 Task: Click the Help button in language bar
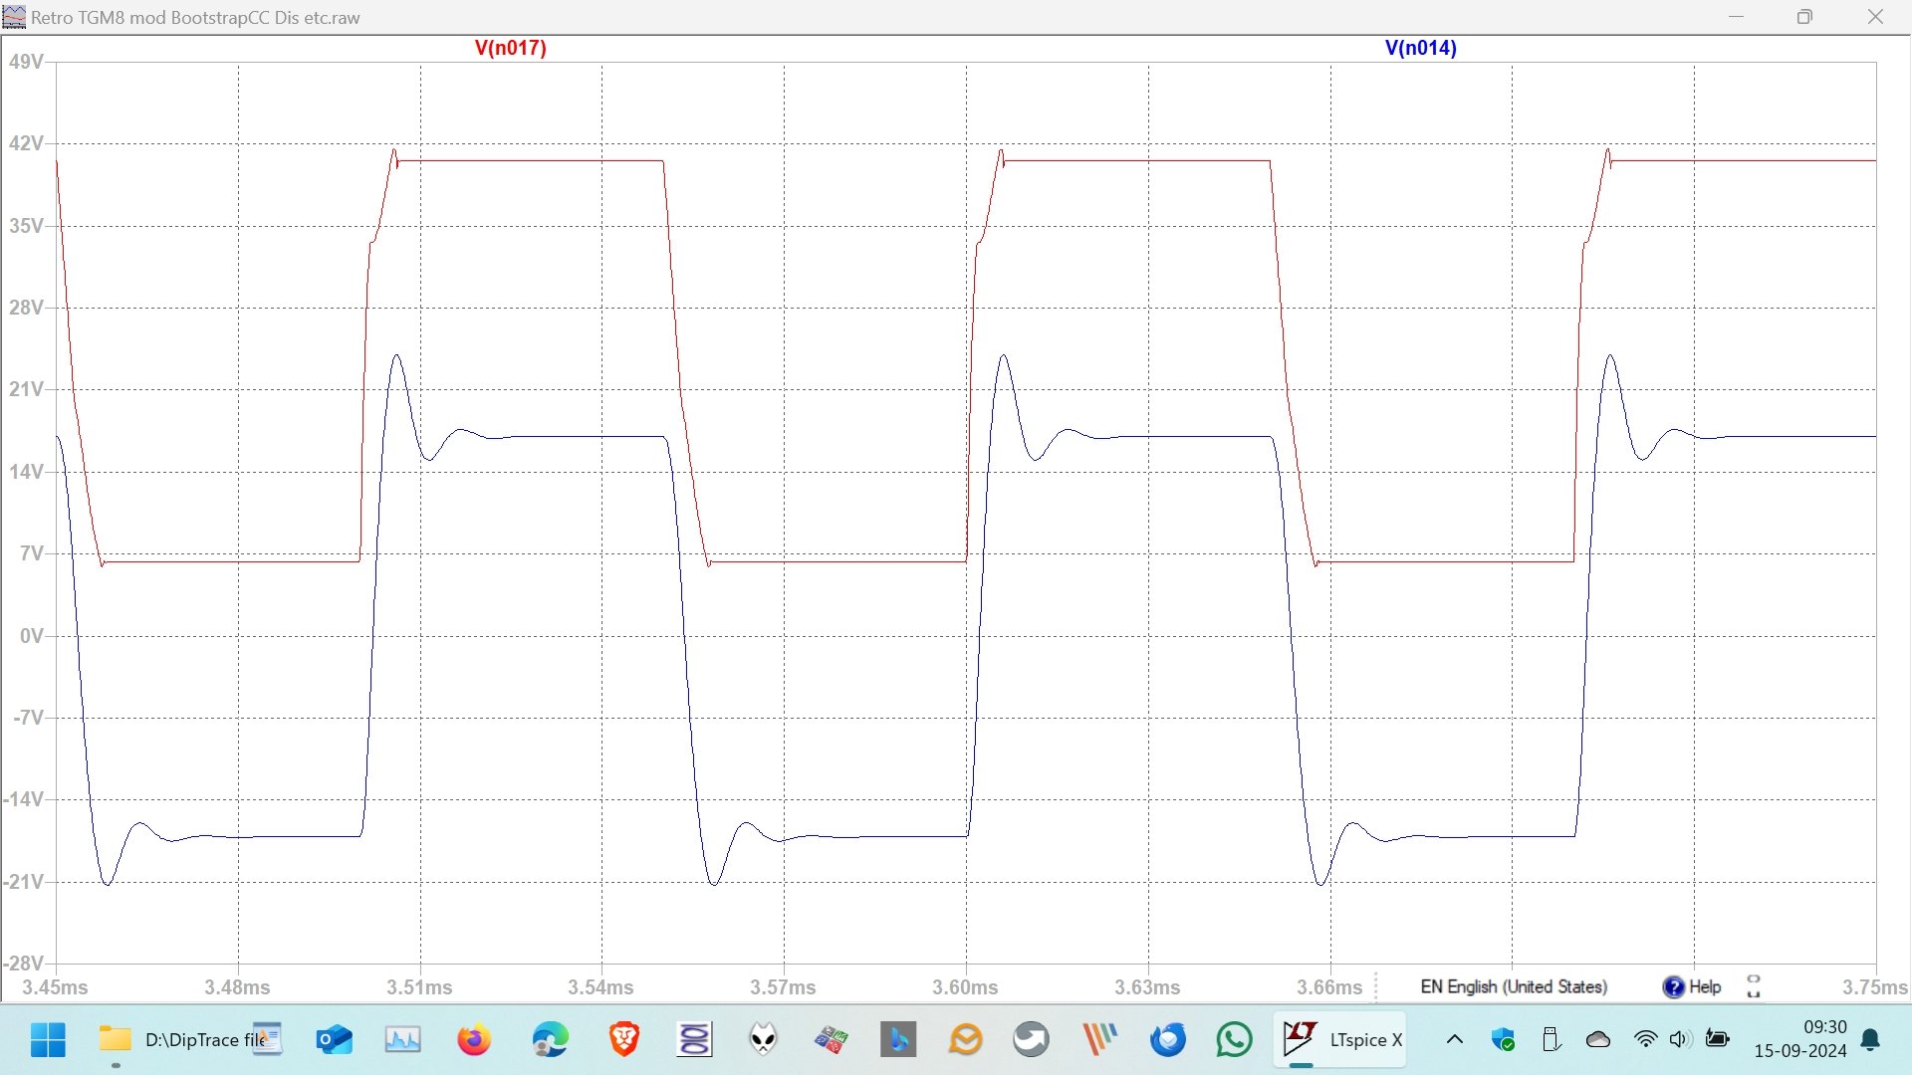[x=1692, y=986]
